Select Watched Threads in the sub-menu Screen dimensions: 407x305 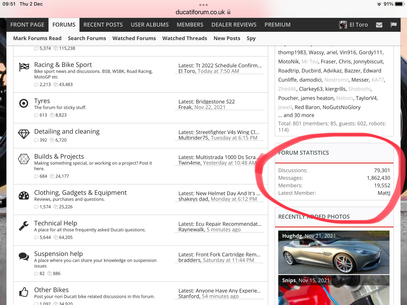tap(185, 38)
